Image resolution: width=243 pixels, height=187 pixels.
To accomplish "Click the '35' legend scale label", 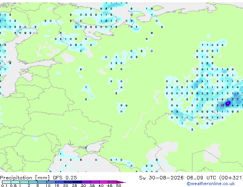I will click(92, 185).
